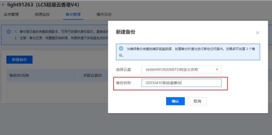This screenshot has width=272, height=135.
Task: Click the 新建备份 dialog title
Action: (x=125, y=32)
